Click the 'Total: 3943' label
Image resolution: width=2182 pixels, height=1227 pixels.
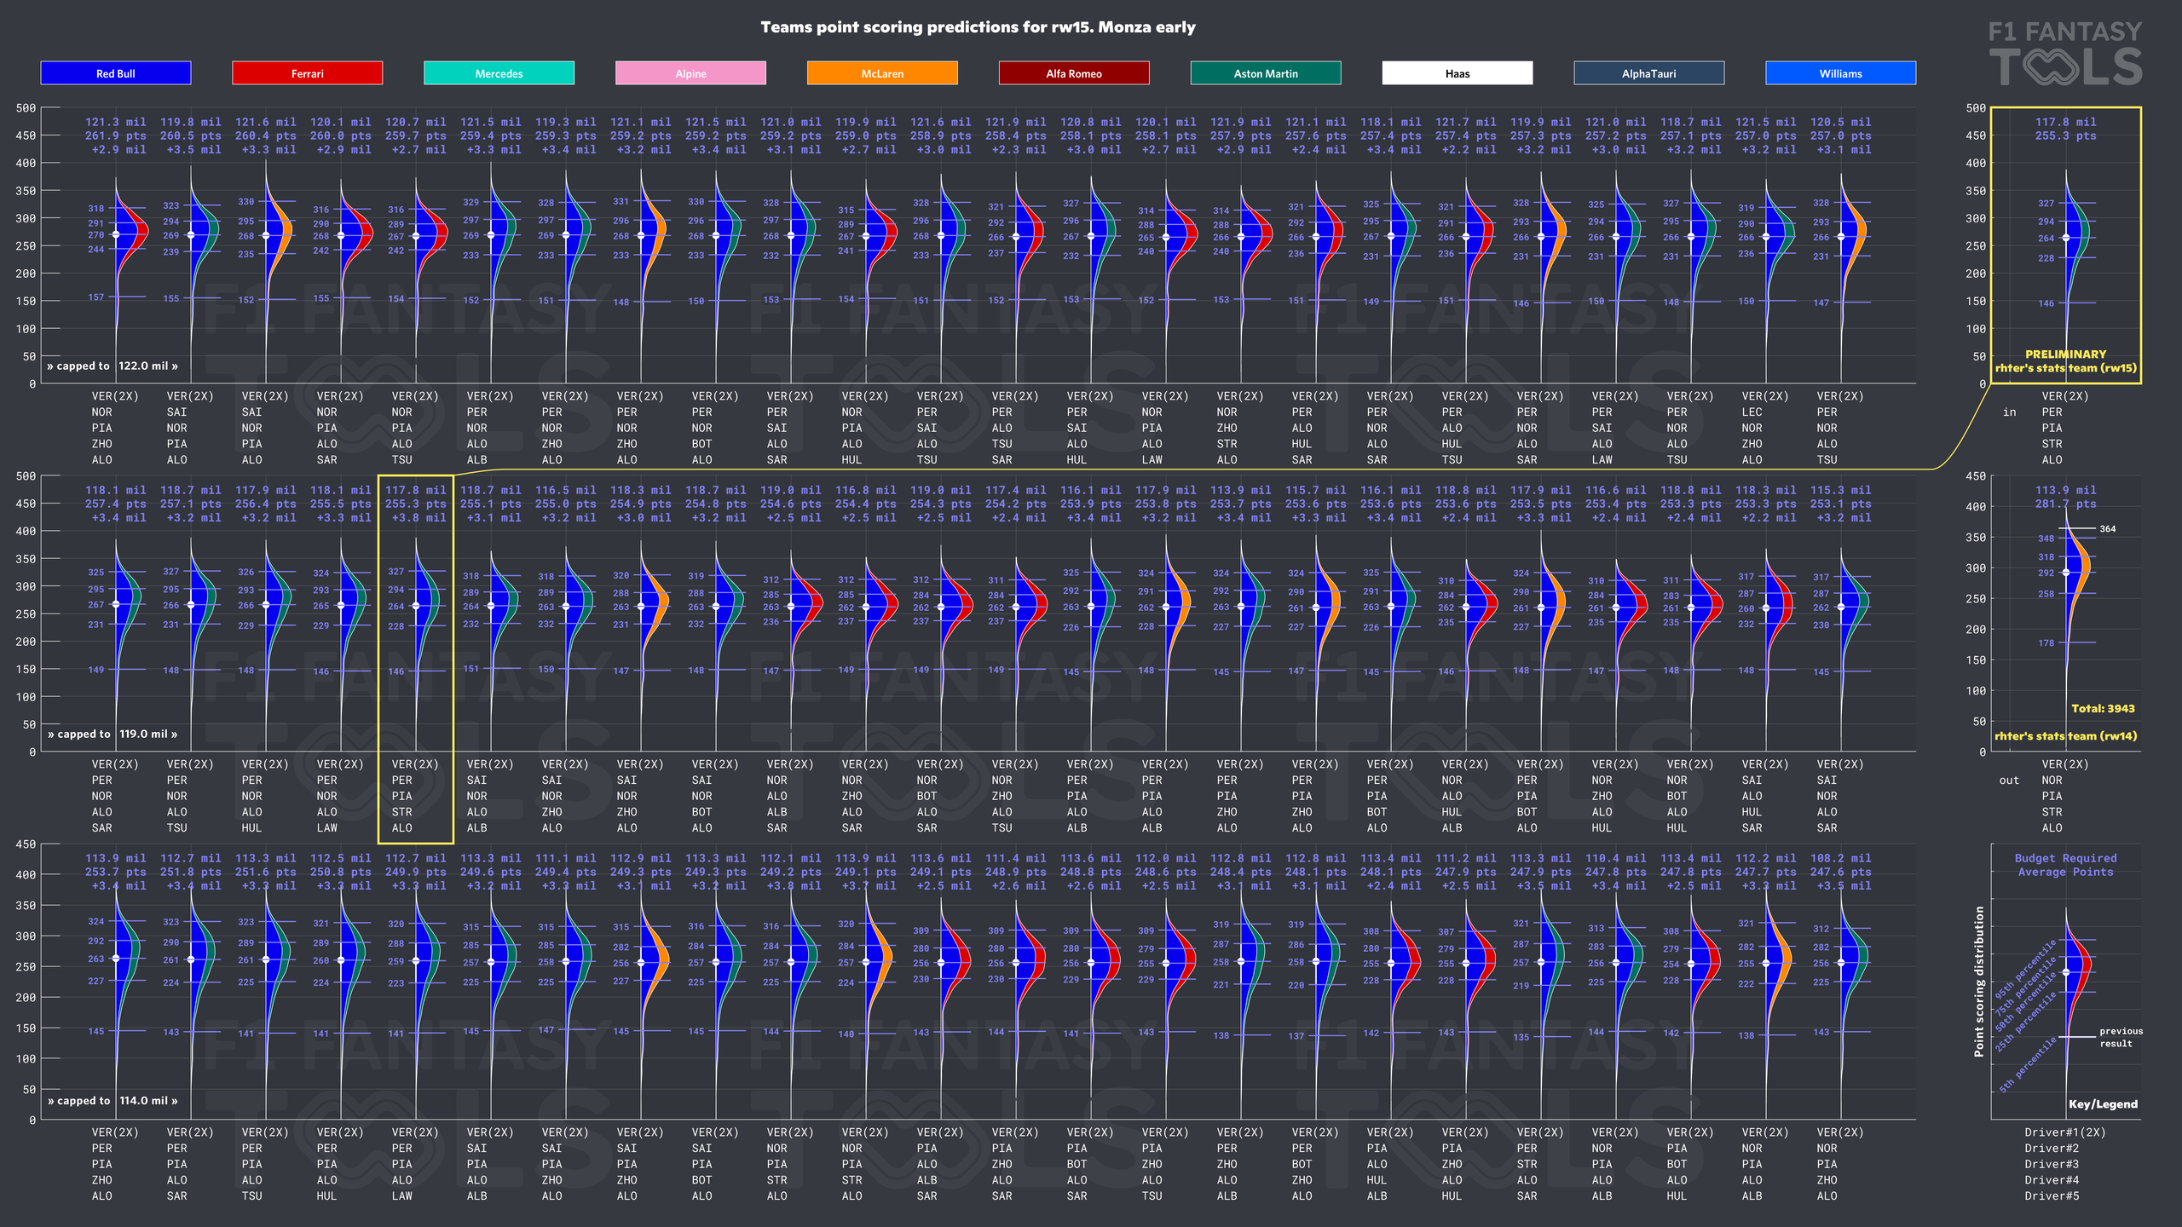(2103, 708)
